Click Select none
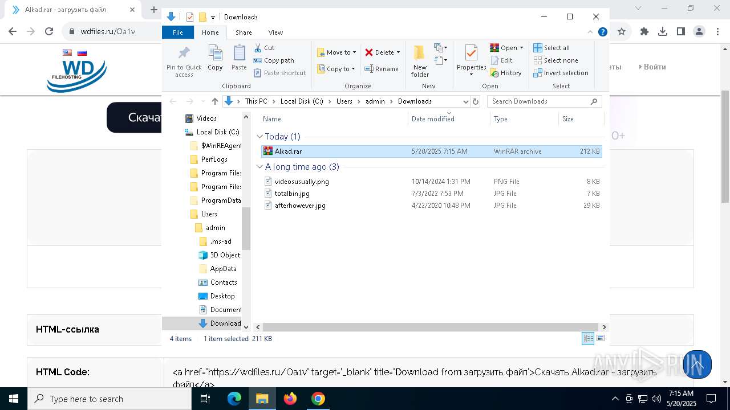The height and width of the screenshot is (410, 730). pos(555,60)
